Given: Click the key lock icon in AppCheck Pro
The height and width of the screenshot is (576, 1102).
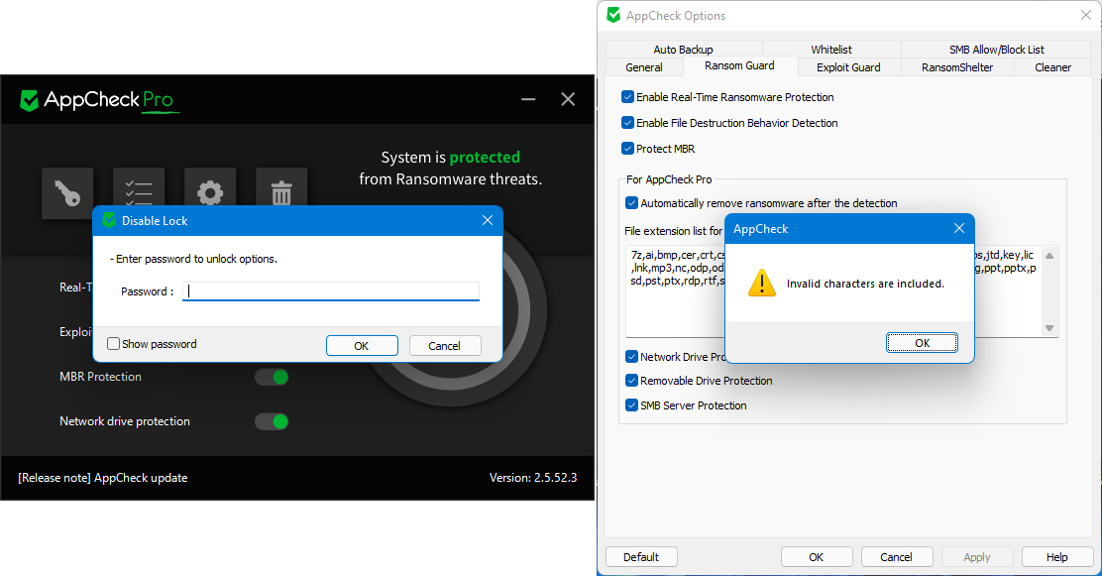Looking at the screenshot, I should point(67,192).
